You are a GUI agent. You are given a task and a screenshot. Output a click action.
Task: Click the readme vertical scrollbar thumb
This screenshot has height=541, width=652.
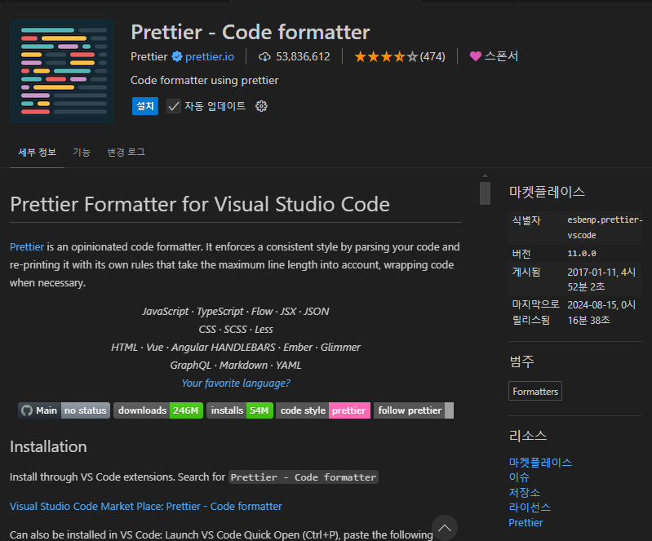485,193
